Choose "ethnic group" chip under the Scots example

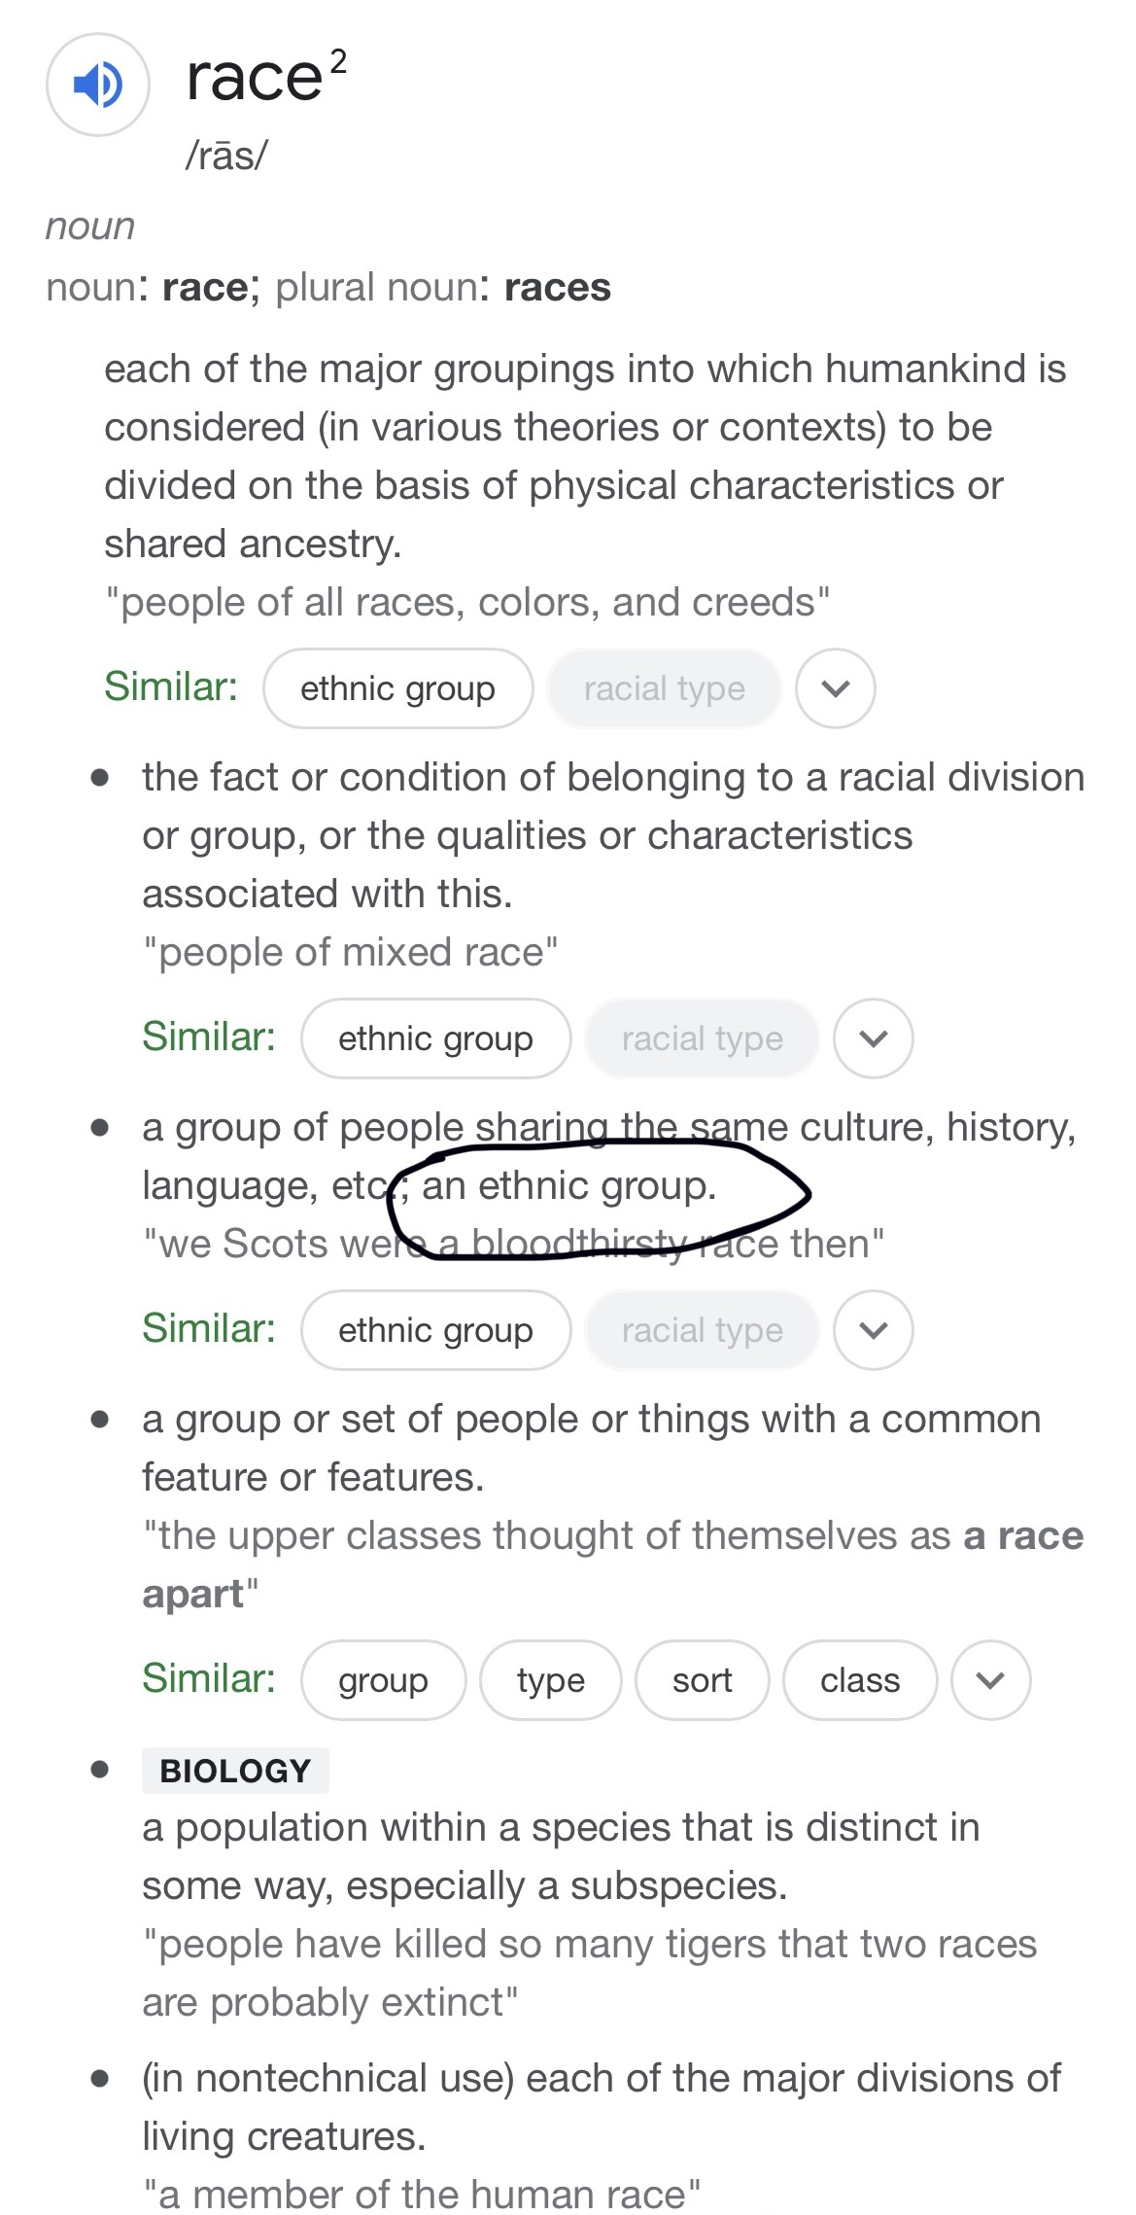coord(435,1330)
